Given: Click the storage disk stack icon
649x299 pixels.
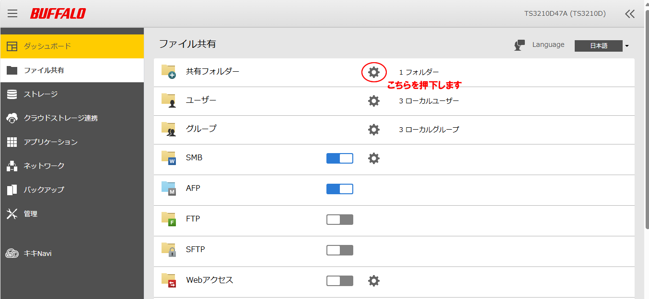Looking at the screenshot, I should [12, 94].
